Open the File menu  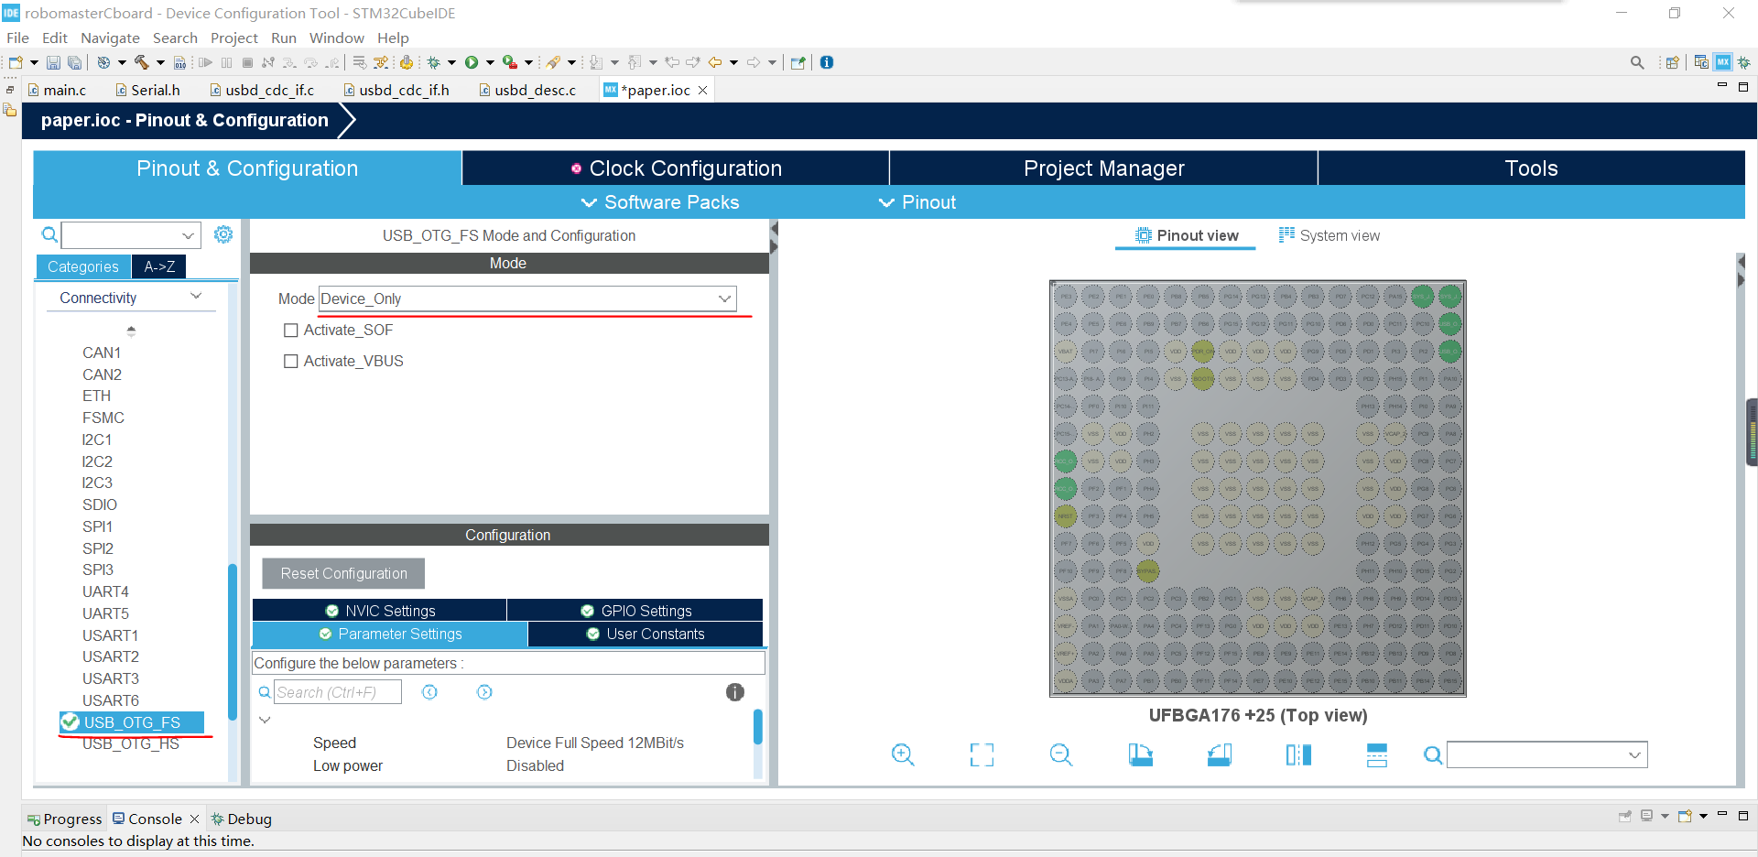pyautogui.click(x=17, y=38)
